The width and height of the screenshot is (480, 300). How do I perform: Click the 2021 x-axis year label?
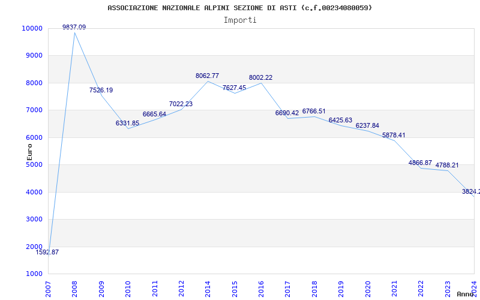pyautogui.click(x=394, y=289)
